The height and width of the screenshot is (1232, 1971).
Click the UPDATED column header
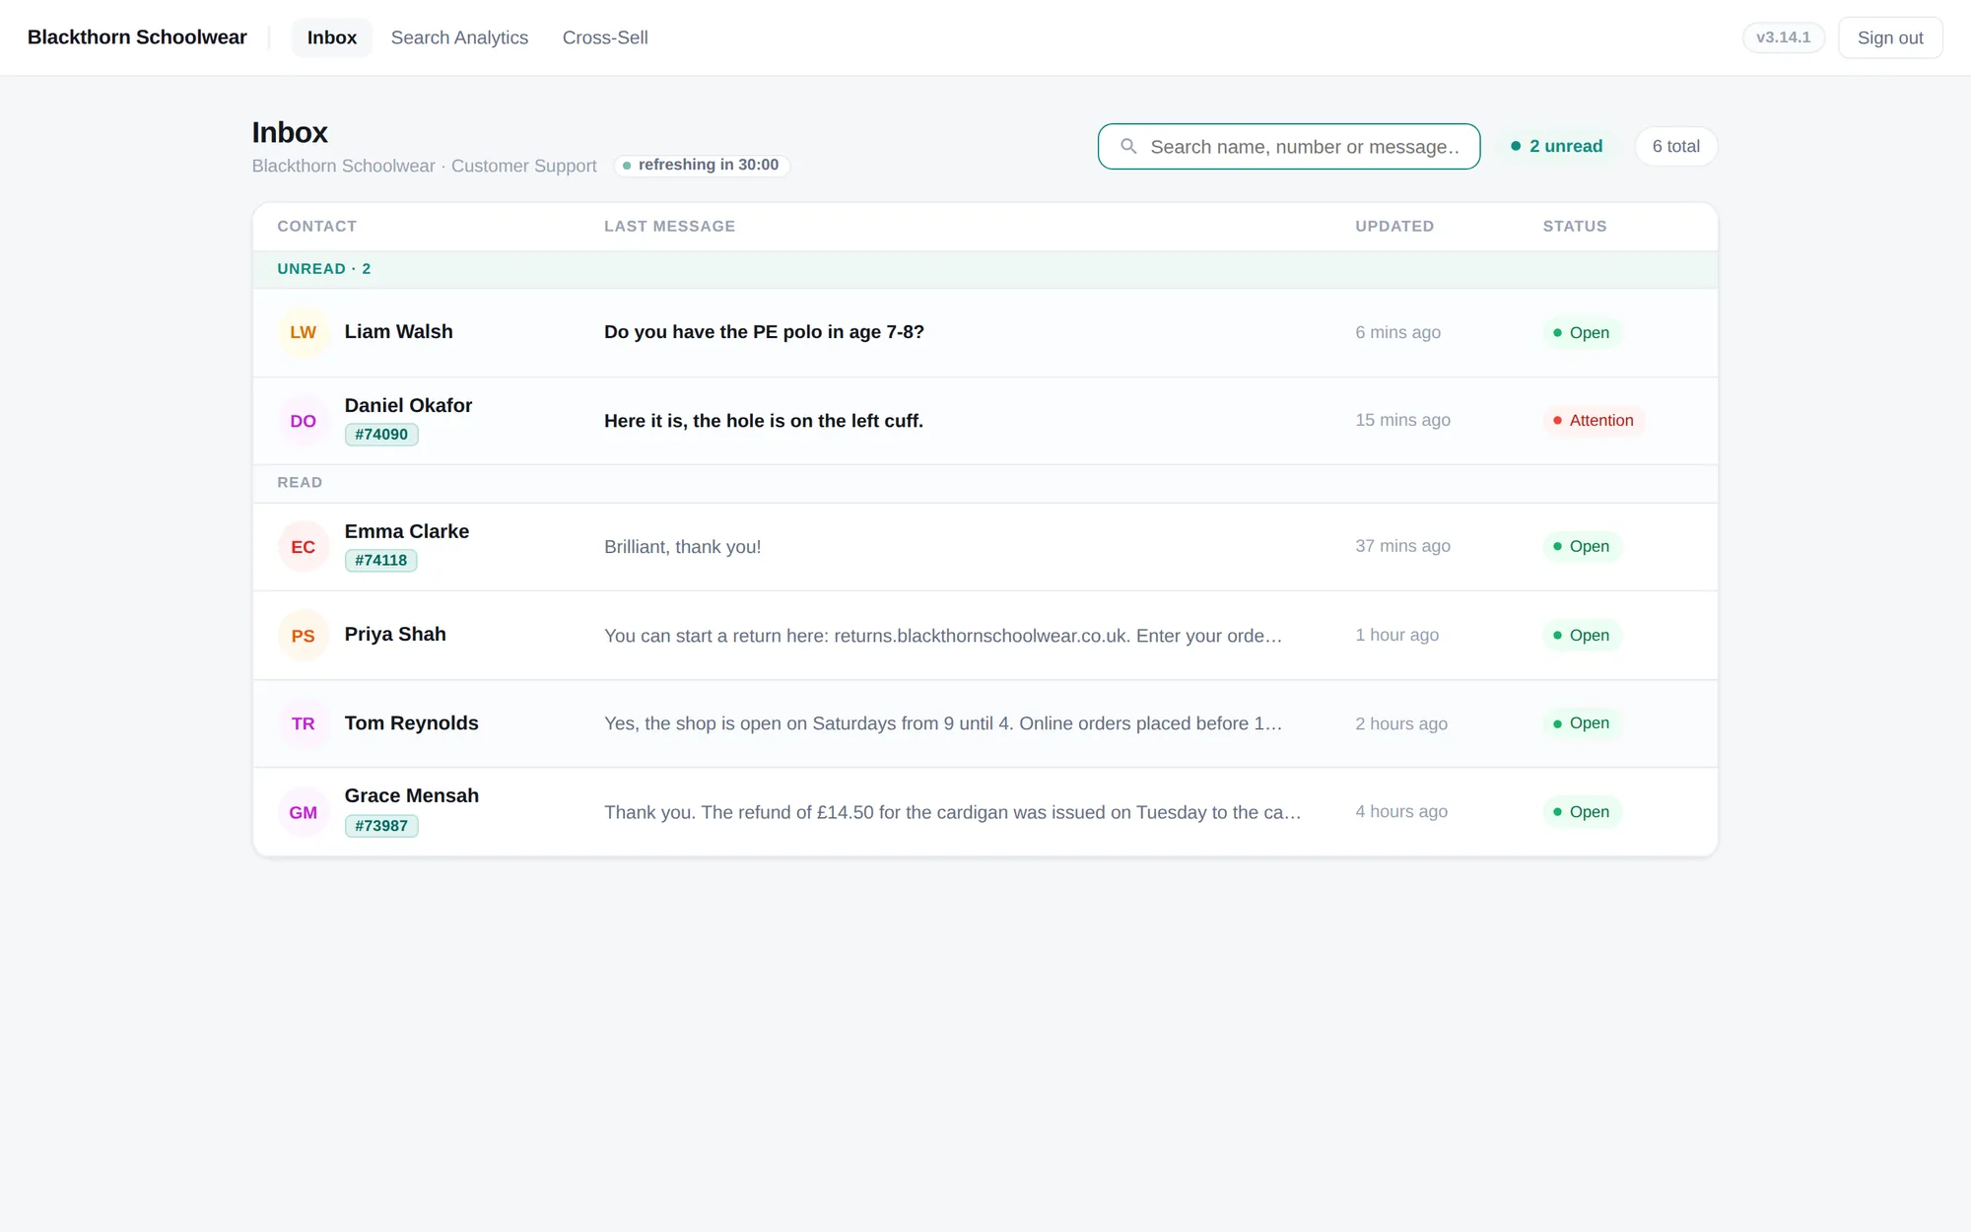pyautogui.click(x=1394, y=227)
